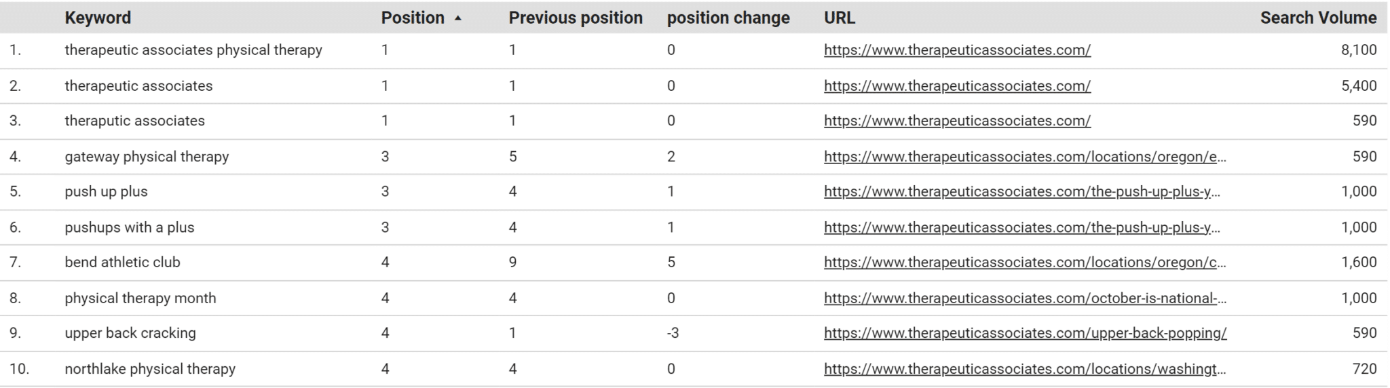The image size is (1390, 388).
Task: Open the URL in row 1
Action: point(957,50)
